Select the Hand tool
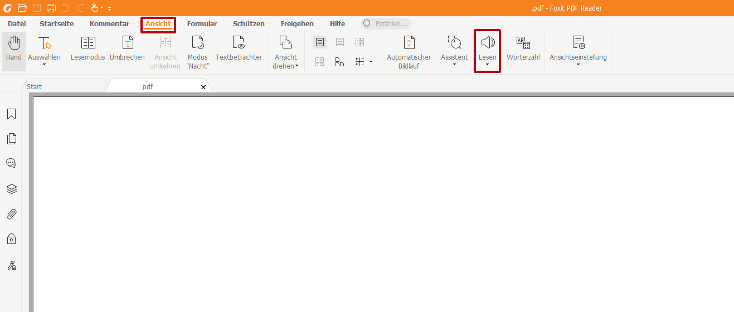The image size is (734, 312). coord(14,51)
